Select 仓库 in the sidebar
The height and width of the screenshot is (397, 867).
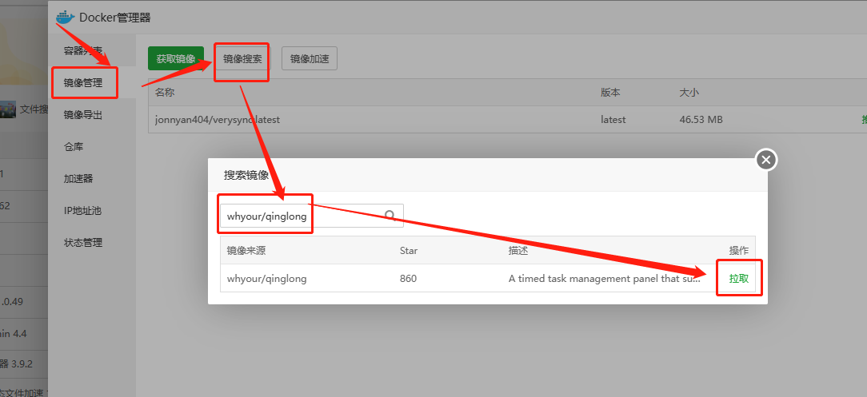(x=74, y=147)
